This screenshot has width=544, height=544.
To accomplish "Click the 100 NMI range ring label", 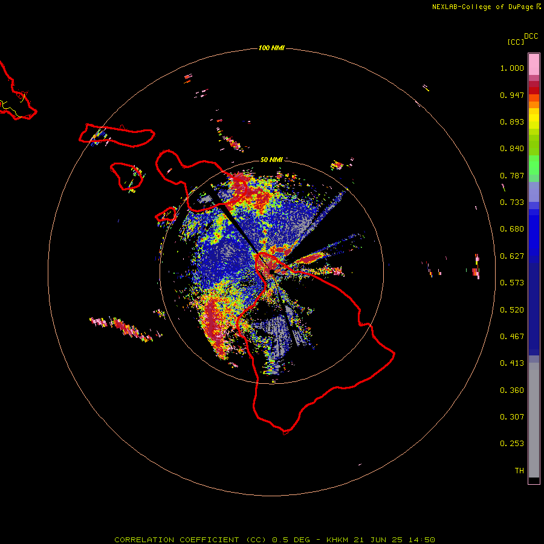I will (271, 48).
